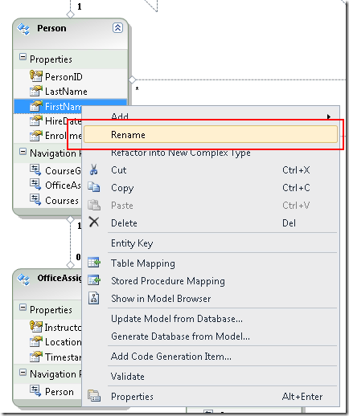Screen dimensions: 349x416
Task: Click the PersonID key property icon
Action: click(x=36, y=76)
